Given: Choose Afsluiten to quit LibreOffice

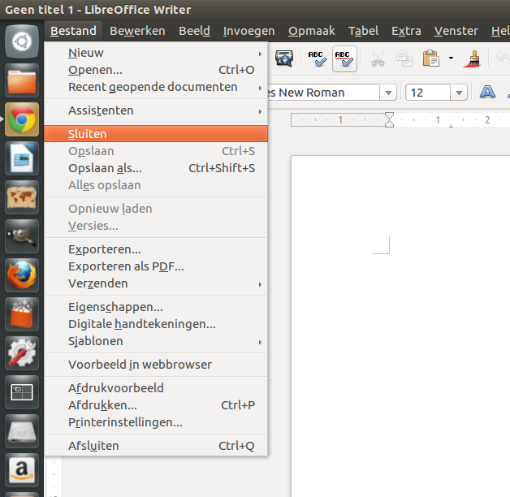Looking at the screenshot, I should [x=156, y=446].
